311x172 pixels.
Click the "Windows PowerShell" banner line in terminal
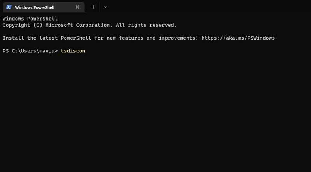(x=30, y=19)
